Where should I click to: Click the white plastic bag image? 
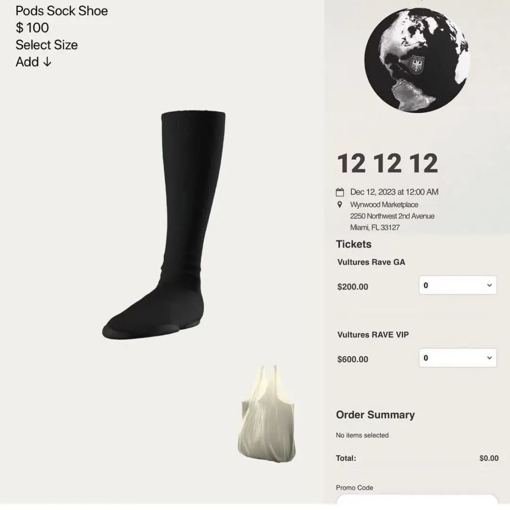pos(267,413)
